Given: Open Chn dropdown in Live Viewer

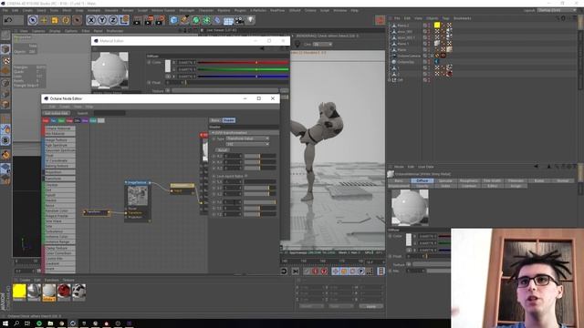Looking at the screenshot, I should tap(322, 45).
